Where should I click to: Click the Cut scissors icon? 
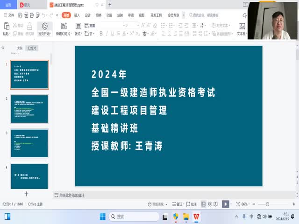15,25
